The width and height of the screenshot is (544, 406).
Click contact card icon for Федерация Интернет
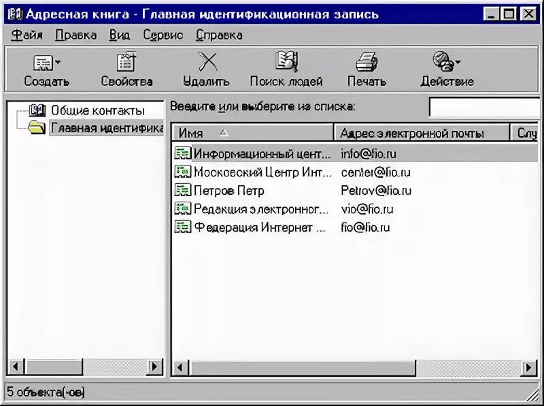point(182,227)
